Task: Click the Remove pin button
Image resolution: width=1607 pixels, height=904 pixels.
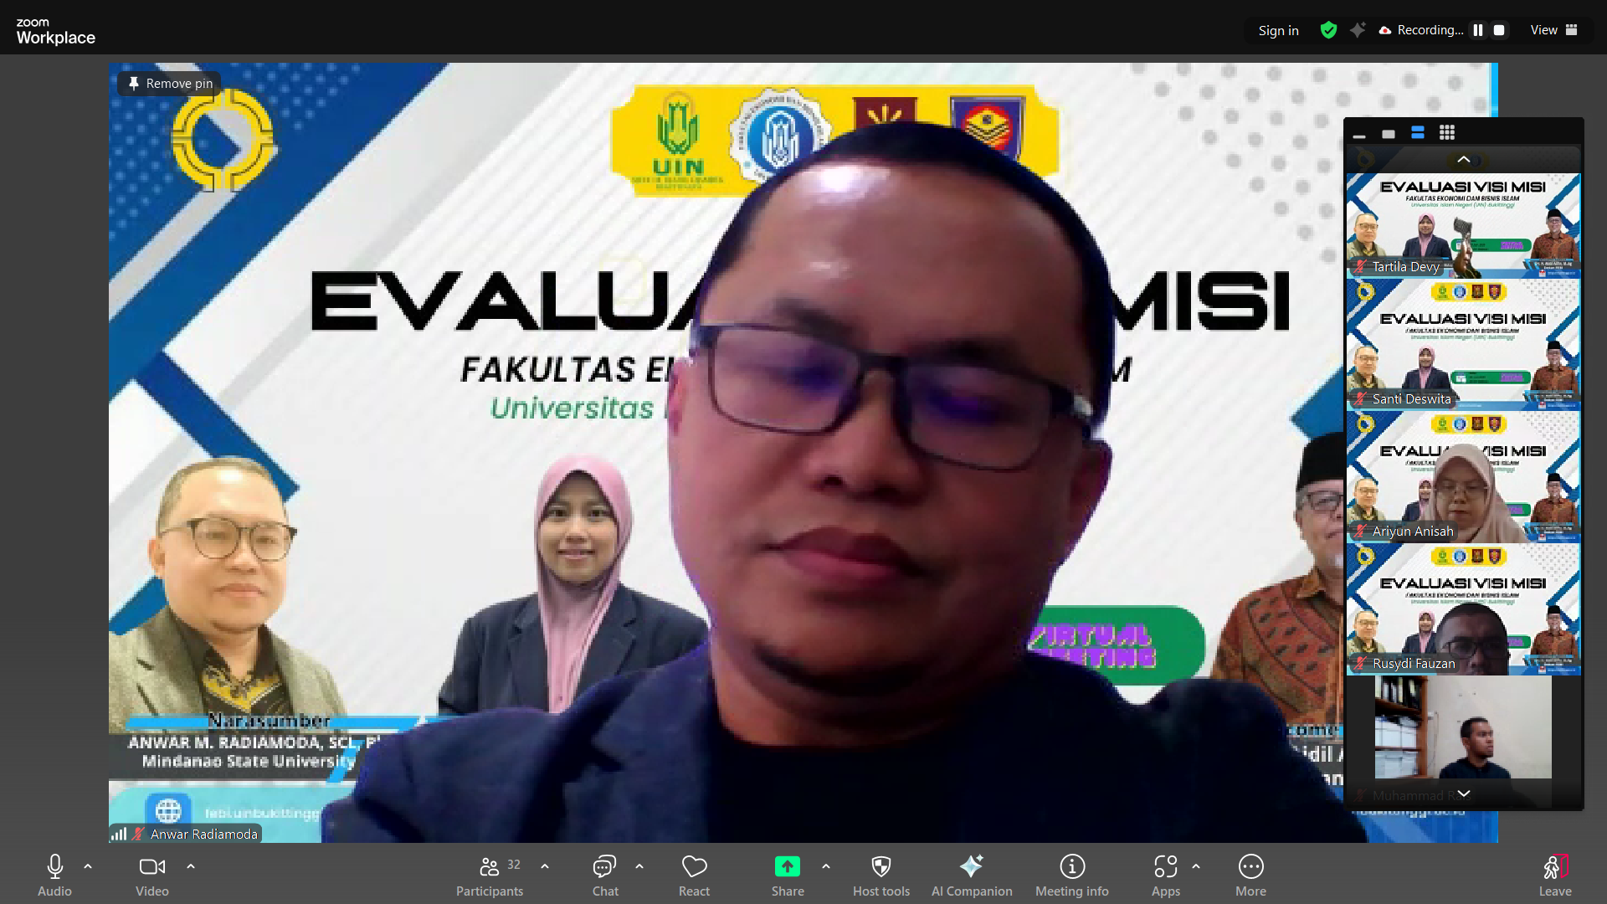Action: pyautogui.click(x=170, y=84)
